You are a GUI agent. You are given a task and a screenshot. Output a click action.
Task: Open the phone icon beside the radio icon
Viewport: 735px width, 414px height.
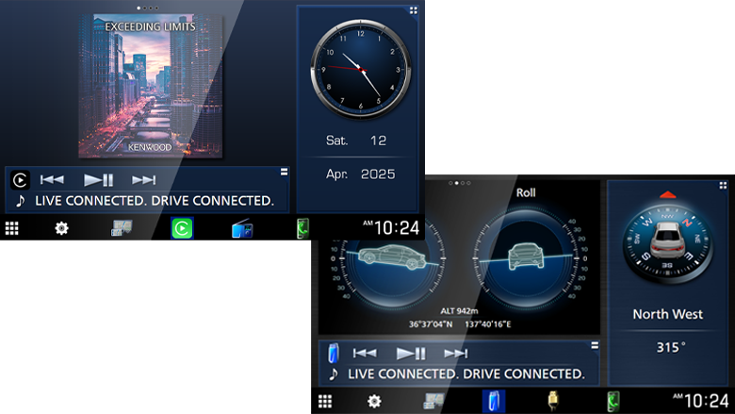tap(302, 228)
